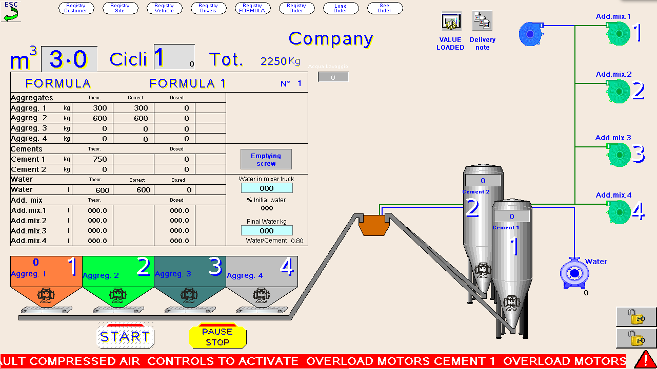
Task: Click the Add.mix.4 Dosed value 000.0
Action: pos(180,241)
